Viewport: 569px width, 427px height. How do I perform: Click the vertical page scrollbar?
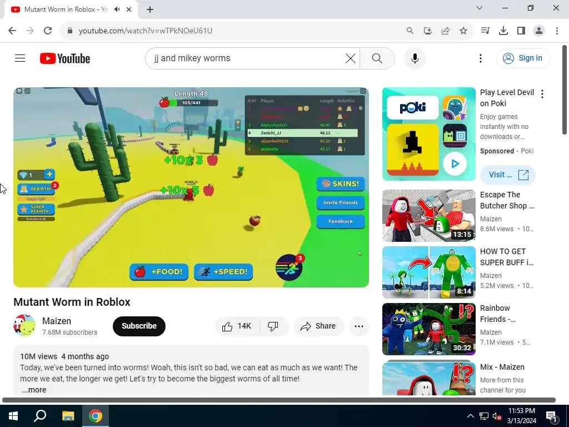pyautogui.click(x=565, y=90)
